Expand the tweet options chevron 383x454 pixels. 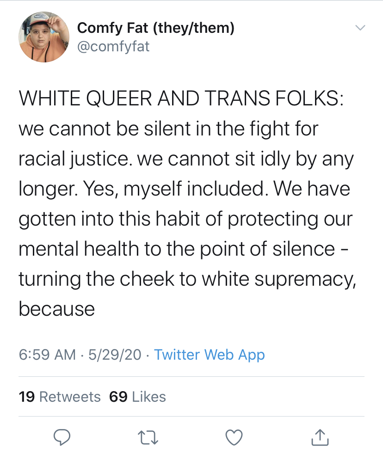pyautogui.click(x=360, y=28)
